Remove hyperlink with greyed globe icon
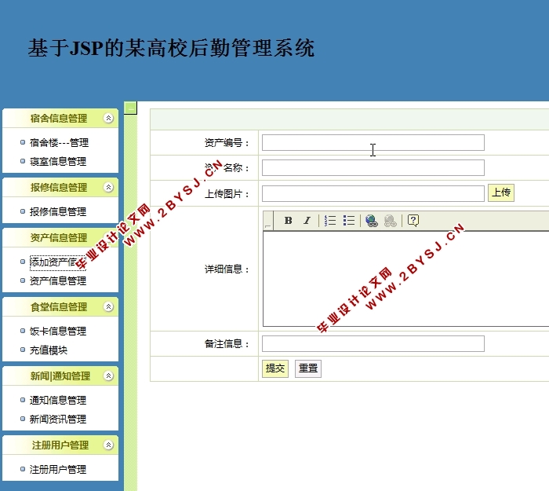The width and height of the screenshot is (549, 491). [390, 221]
